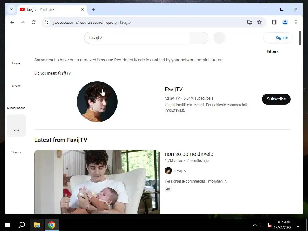The height and width of the screenshot is (231, 308).
Task: Subscribe to FavijTV
Action: coord(276,99)
